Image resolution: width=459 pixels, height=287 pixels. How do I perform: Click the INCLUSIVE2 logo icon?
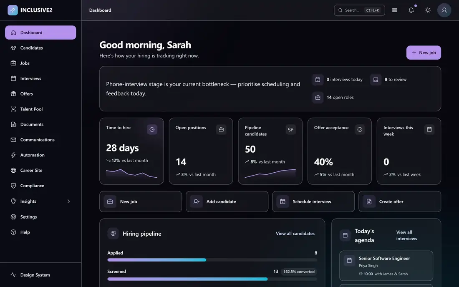pos(13,10)
